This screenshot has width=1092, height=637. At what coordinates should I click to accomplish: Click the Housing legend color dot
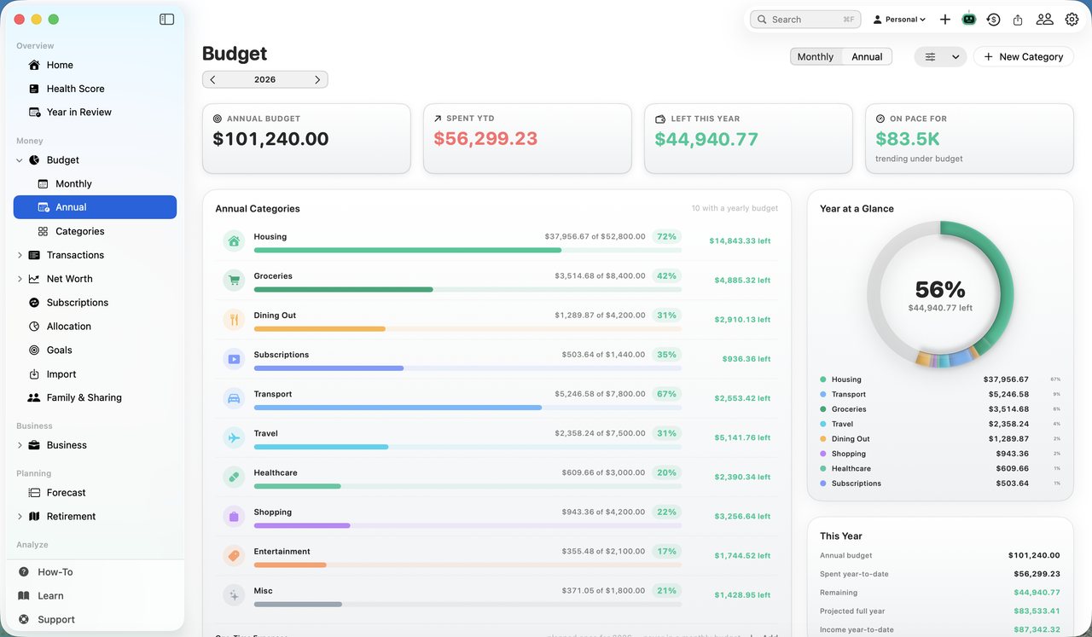coord(823,379)
